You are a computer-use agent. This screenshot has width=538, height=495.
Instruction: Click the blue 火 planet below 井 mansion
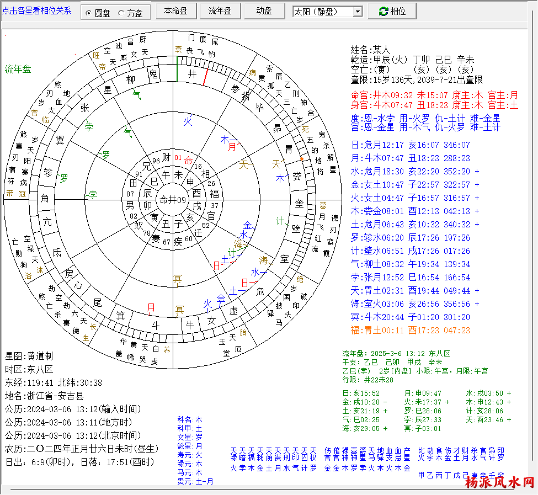(188, 120)
